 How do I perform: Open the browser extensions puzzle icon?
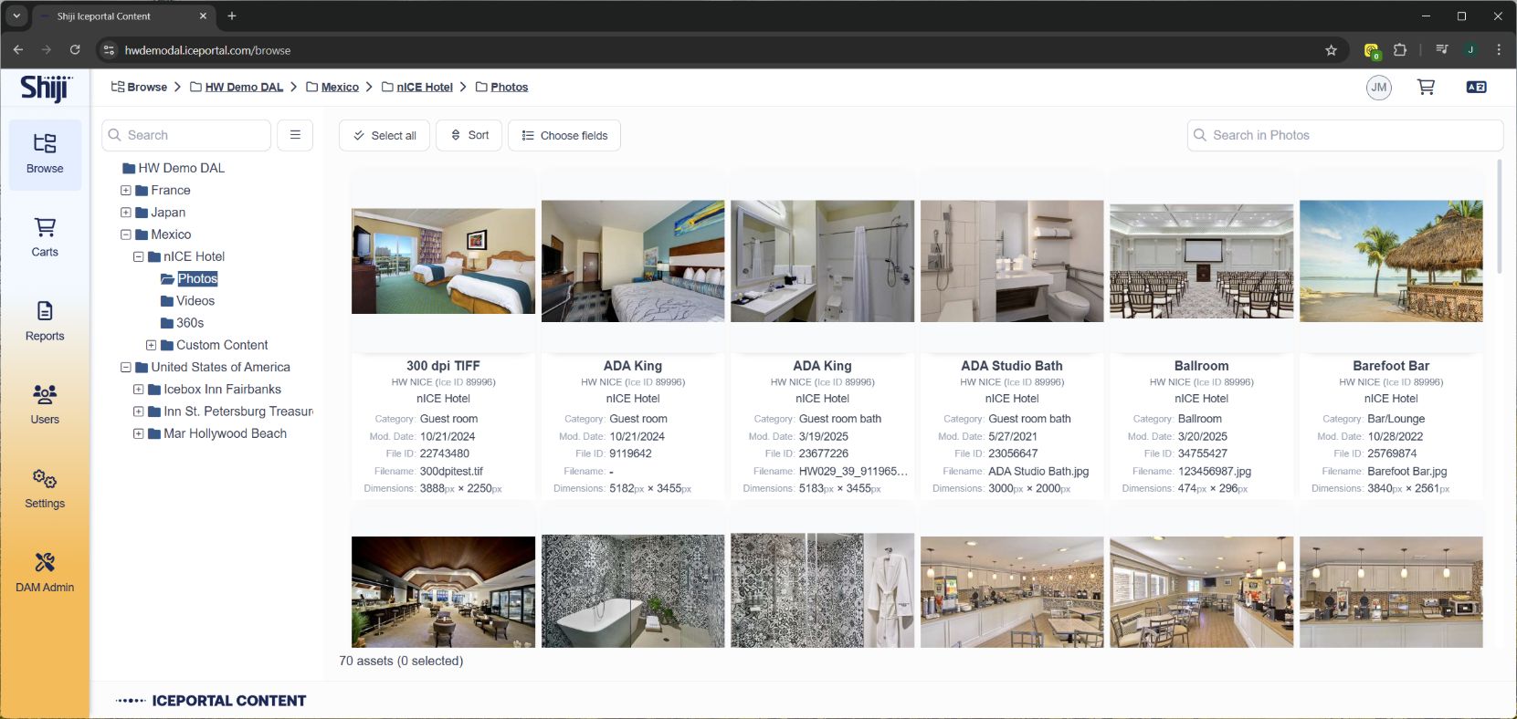click(1399, 50)
